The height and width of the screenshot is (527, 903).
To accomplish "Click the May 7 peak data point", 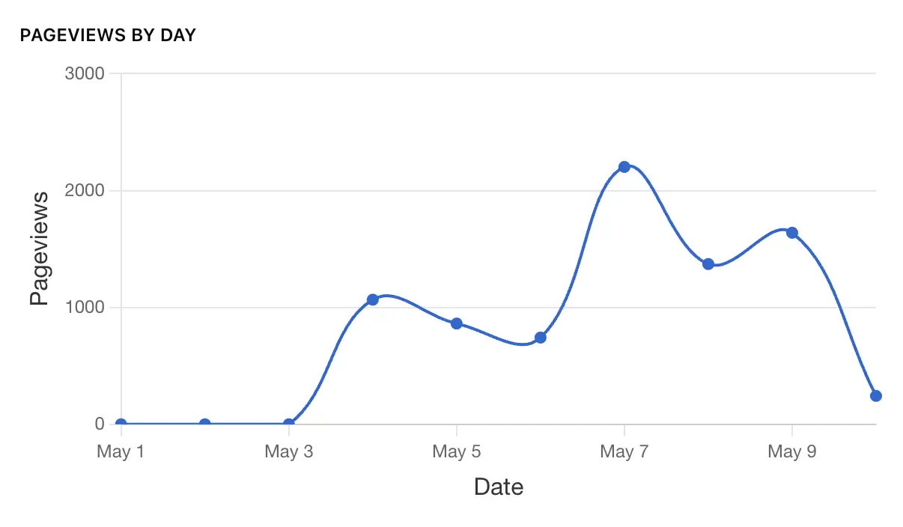I will tap(624, 167).
